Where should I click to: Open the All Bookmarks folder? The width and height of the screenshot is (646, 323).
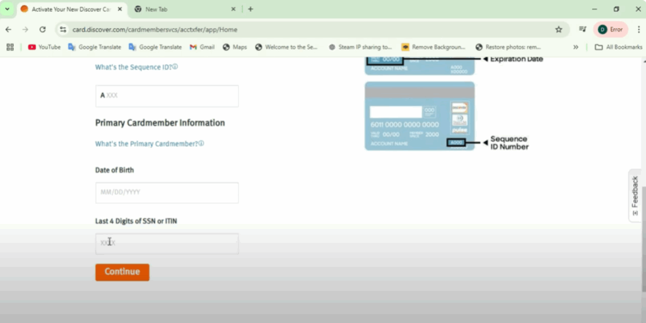pos(618,47)
